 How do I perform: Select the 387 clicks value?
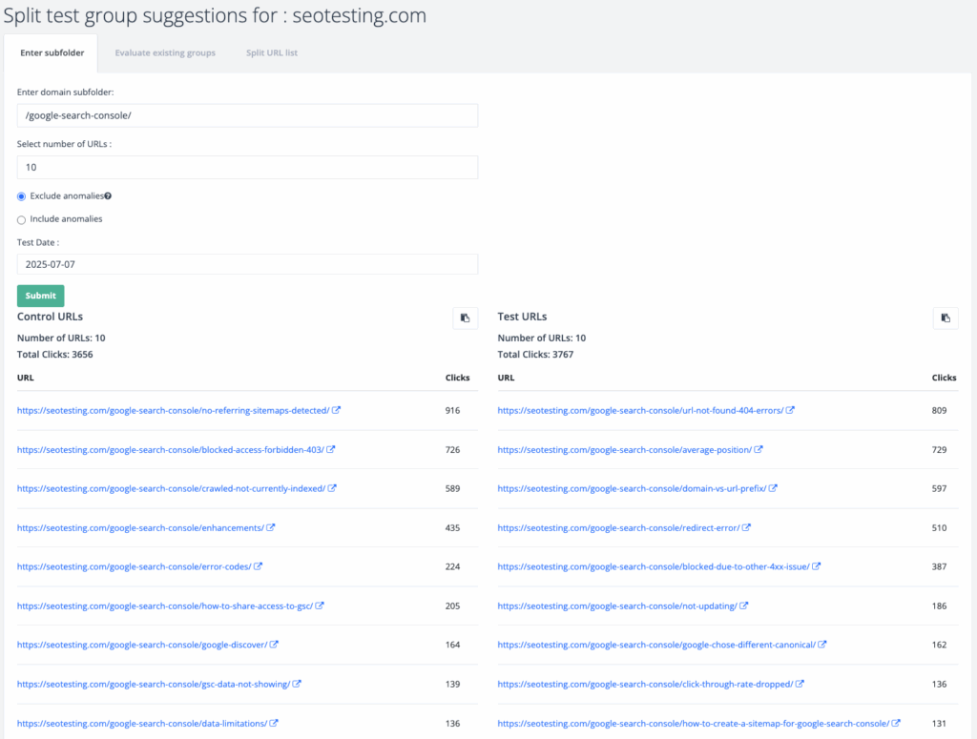[939, 566]
